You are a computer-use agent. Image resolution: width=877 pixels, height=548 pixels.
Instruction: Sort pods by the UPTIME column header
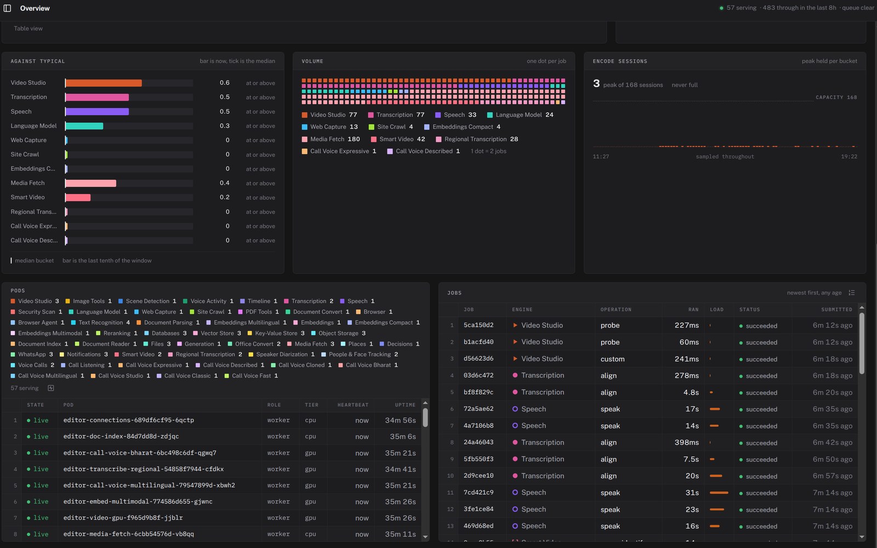coord(405,405)
